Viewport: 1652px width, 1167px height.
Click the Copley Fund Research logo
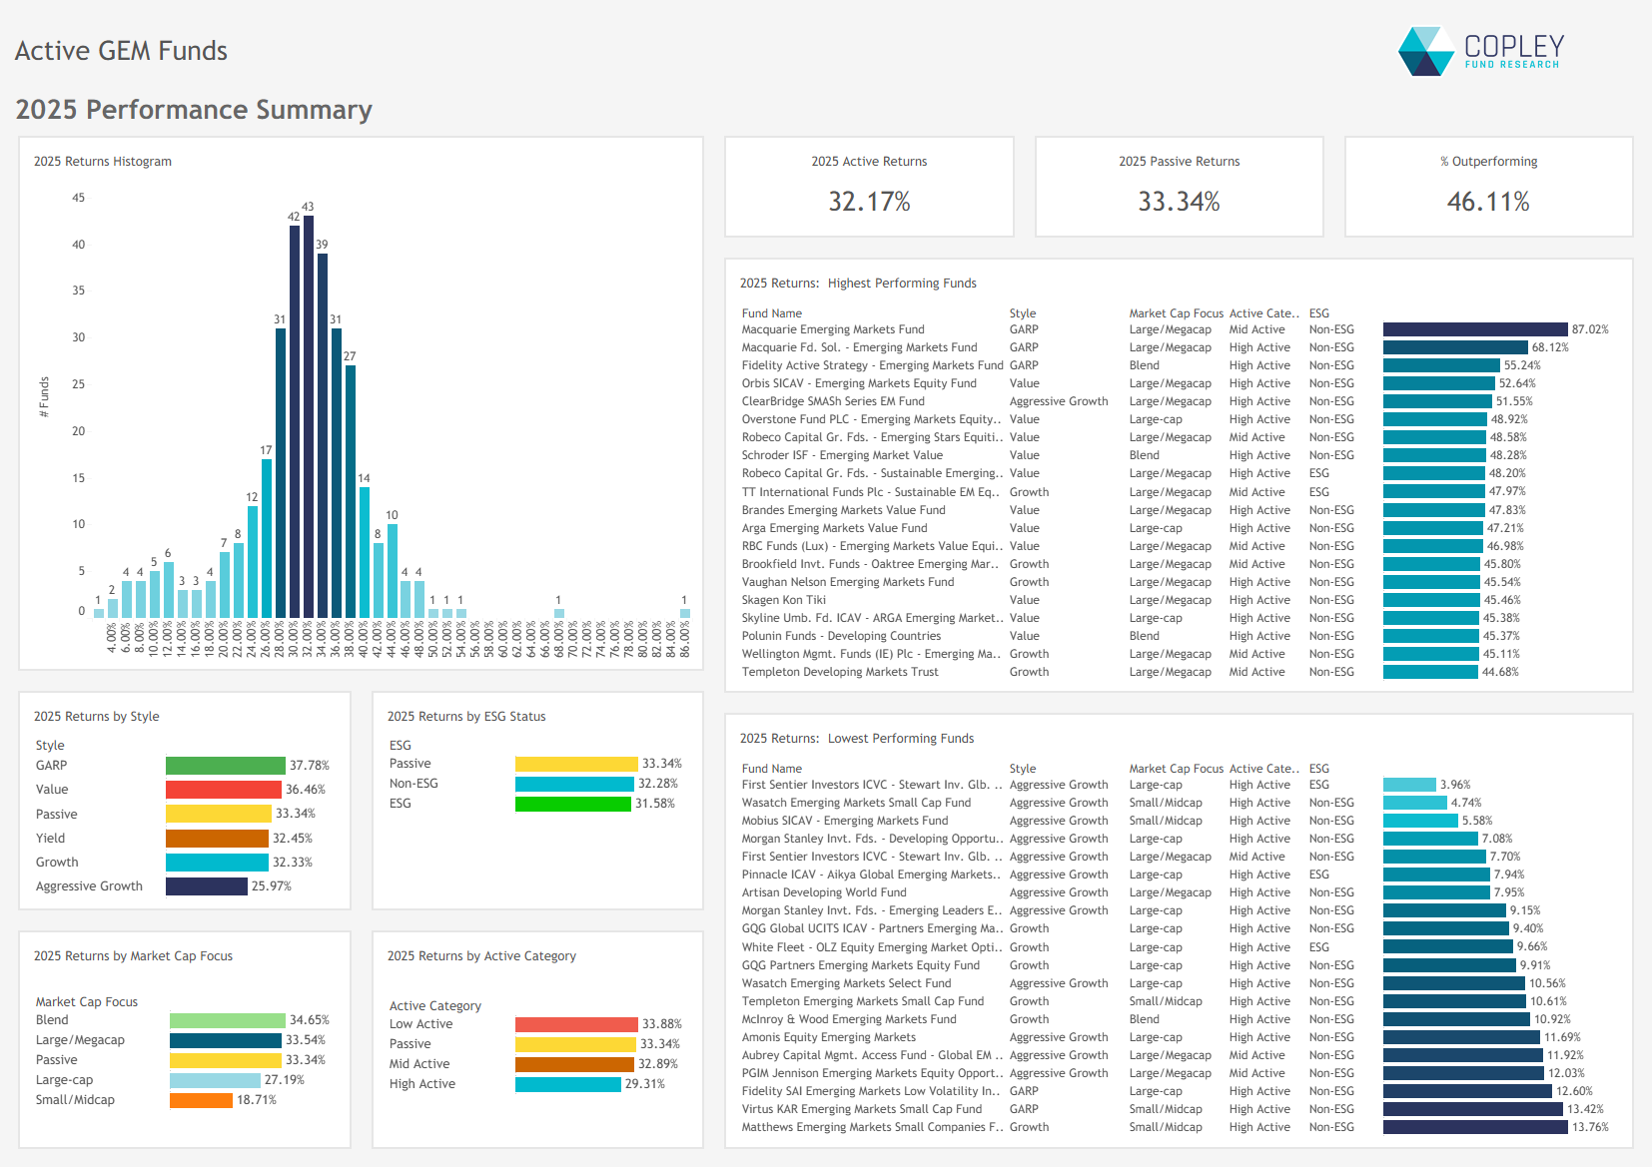click(x=1480, y=51)
